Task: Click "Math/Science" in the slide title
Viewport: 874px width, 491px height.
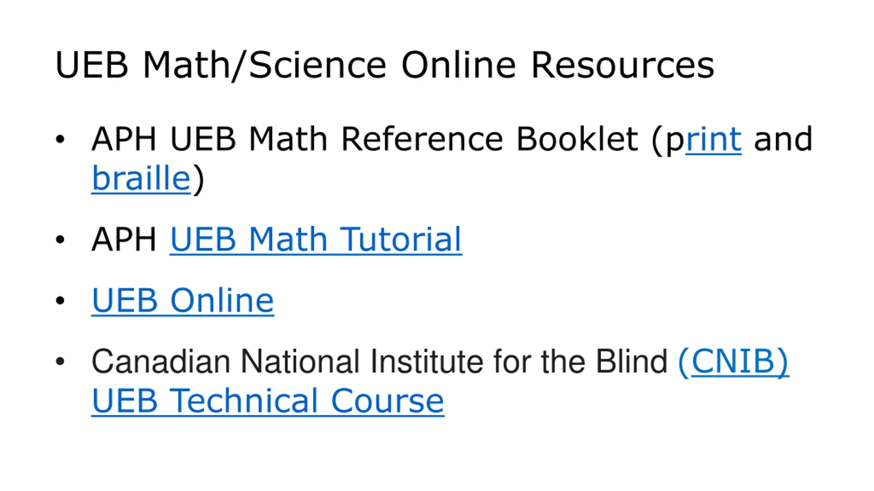Action: pos(265,65)
